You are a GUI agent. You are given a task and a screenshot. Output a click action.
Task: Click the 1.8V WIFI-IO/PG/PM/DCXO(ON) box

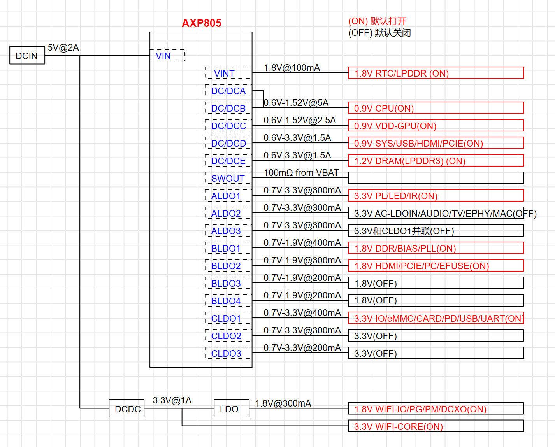[x=436, y=409]
